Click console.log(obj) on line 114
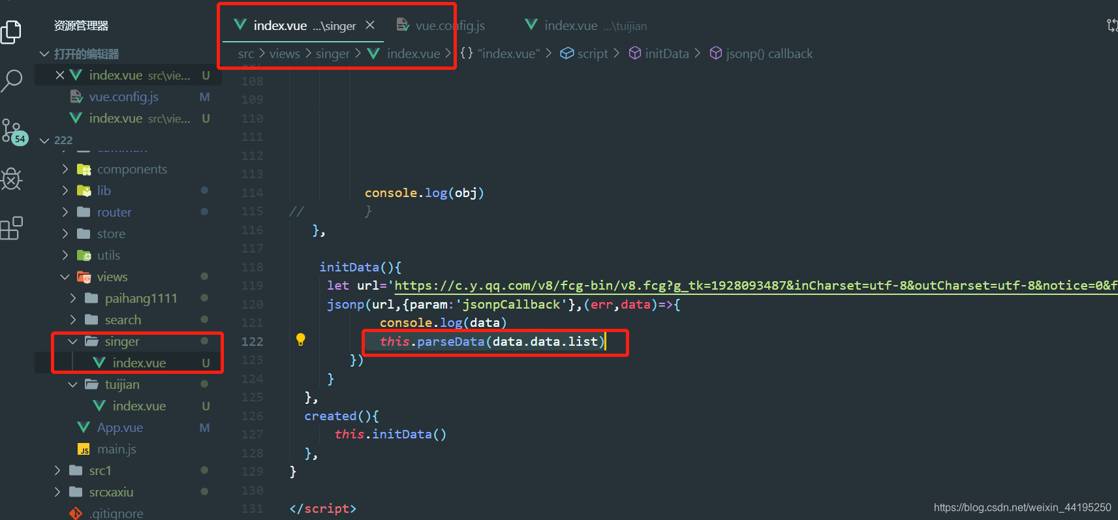Screen dimensions: 1118x520 pos(424,192)
